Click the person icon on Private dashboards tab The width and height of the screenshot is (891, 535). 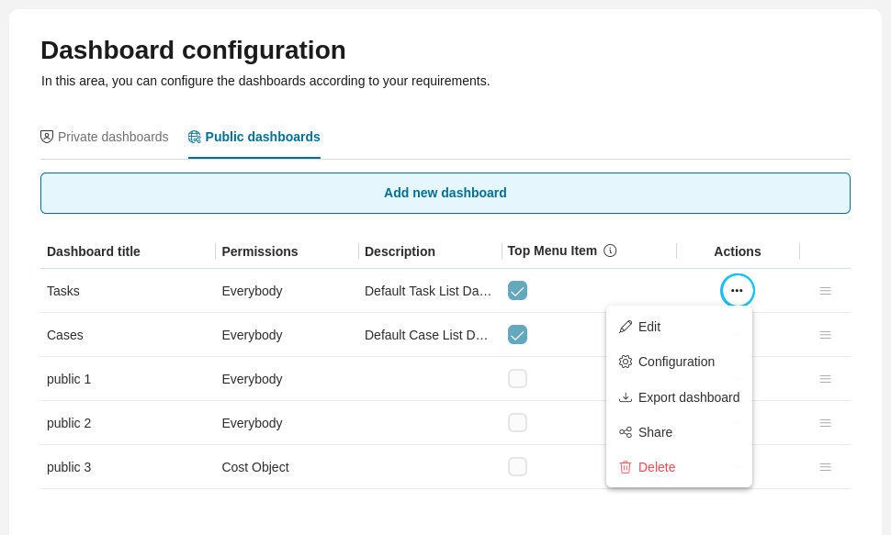pos(47,136)
